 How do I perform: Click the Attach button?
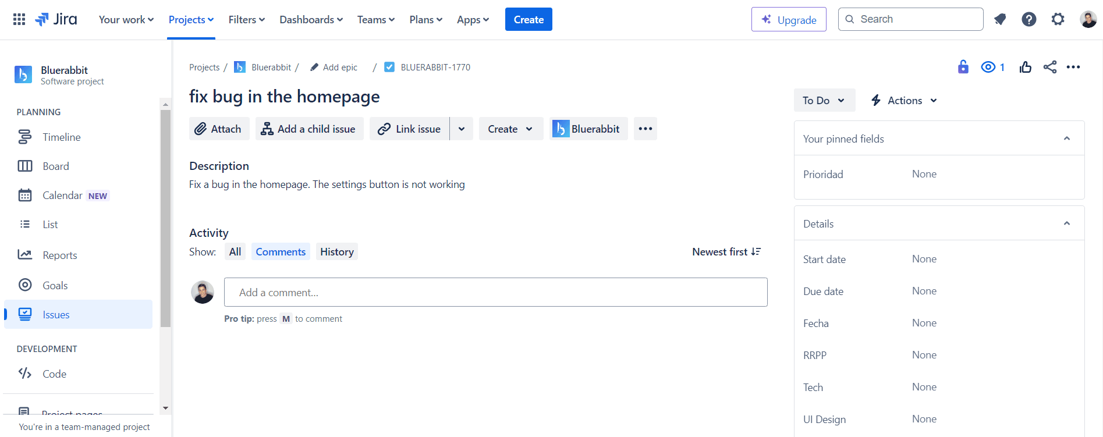pos(219,129)
